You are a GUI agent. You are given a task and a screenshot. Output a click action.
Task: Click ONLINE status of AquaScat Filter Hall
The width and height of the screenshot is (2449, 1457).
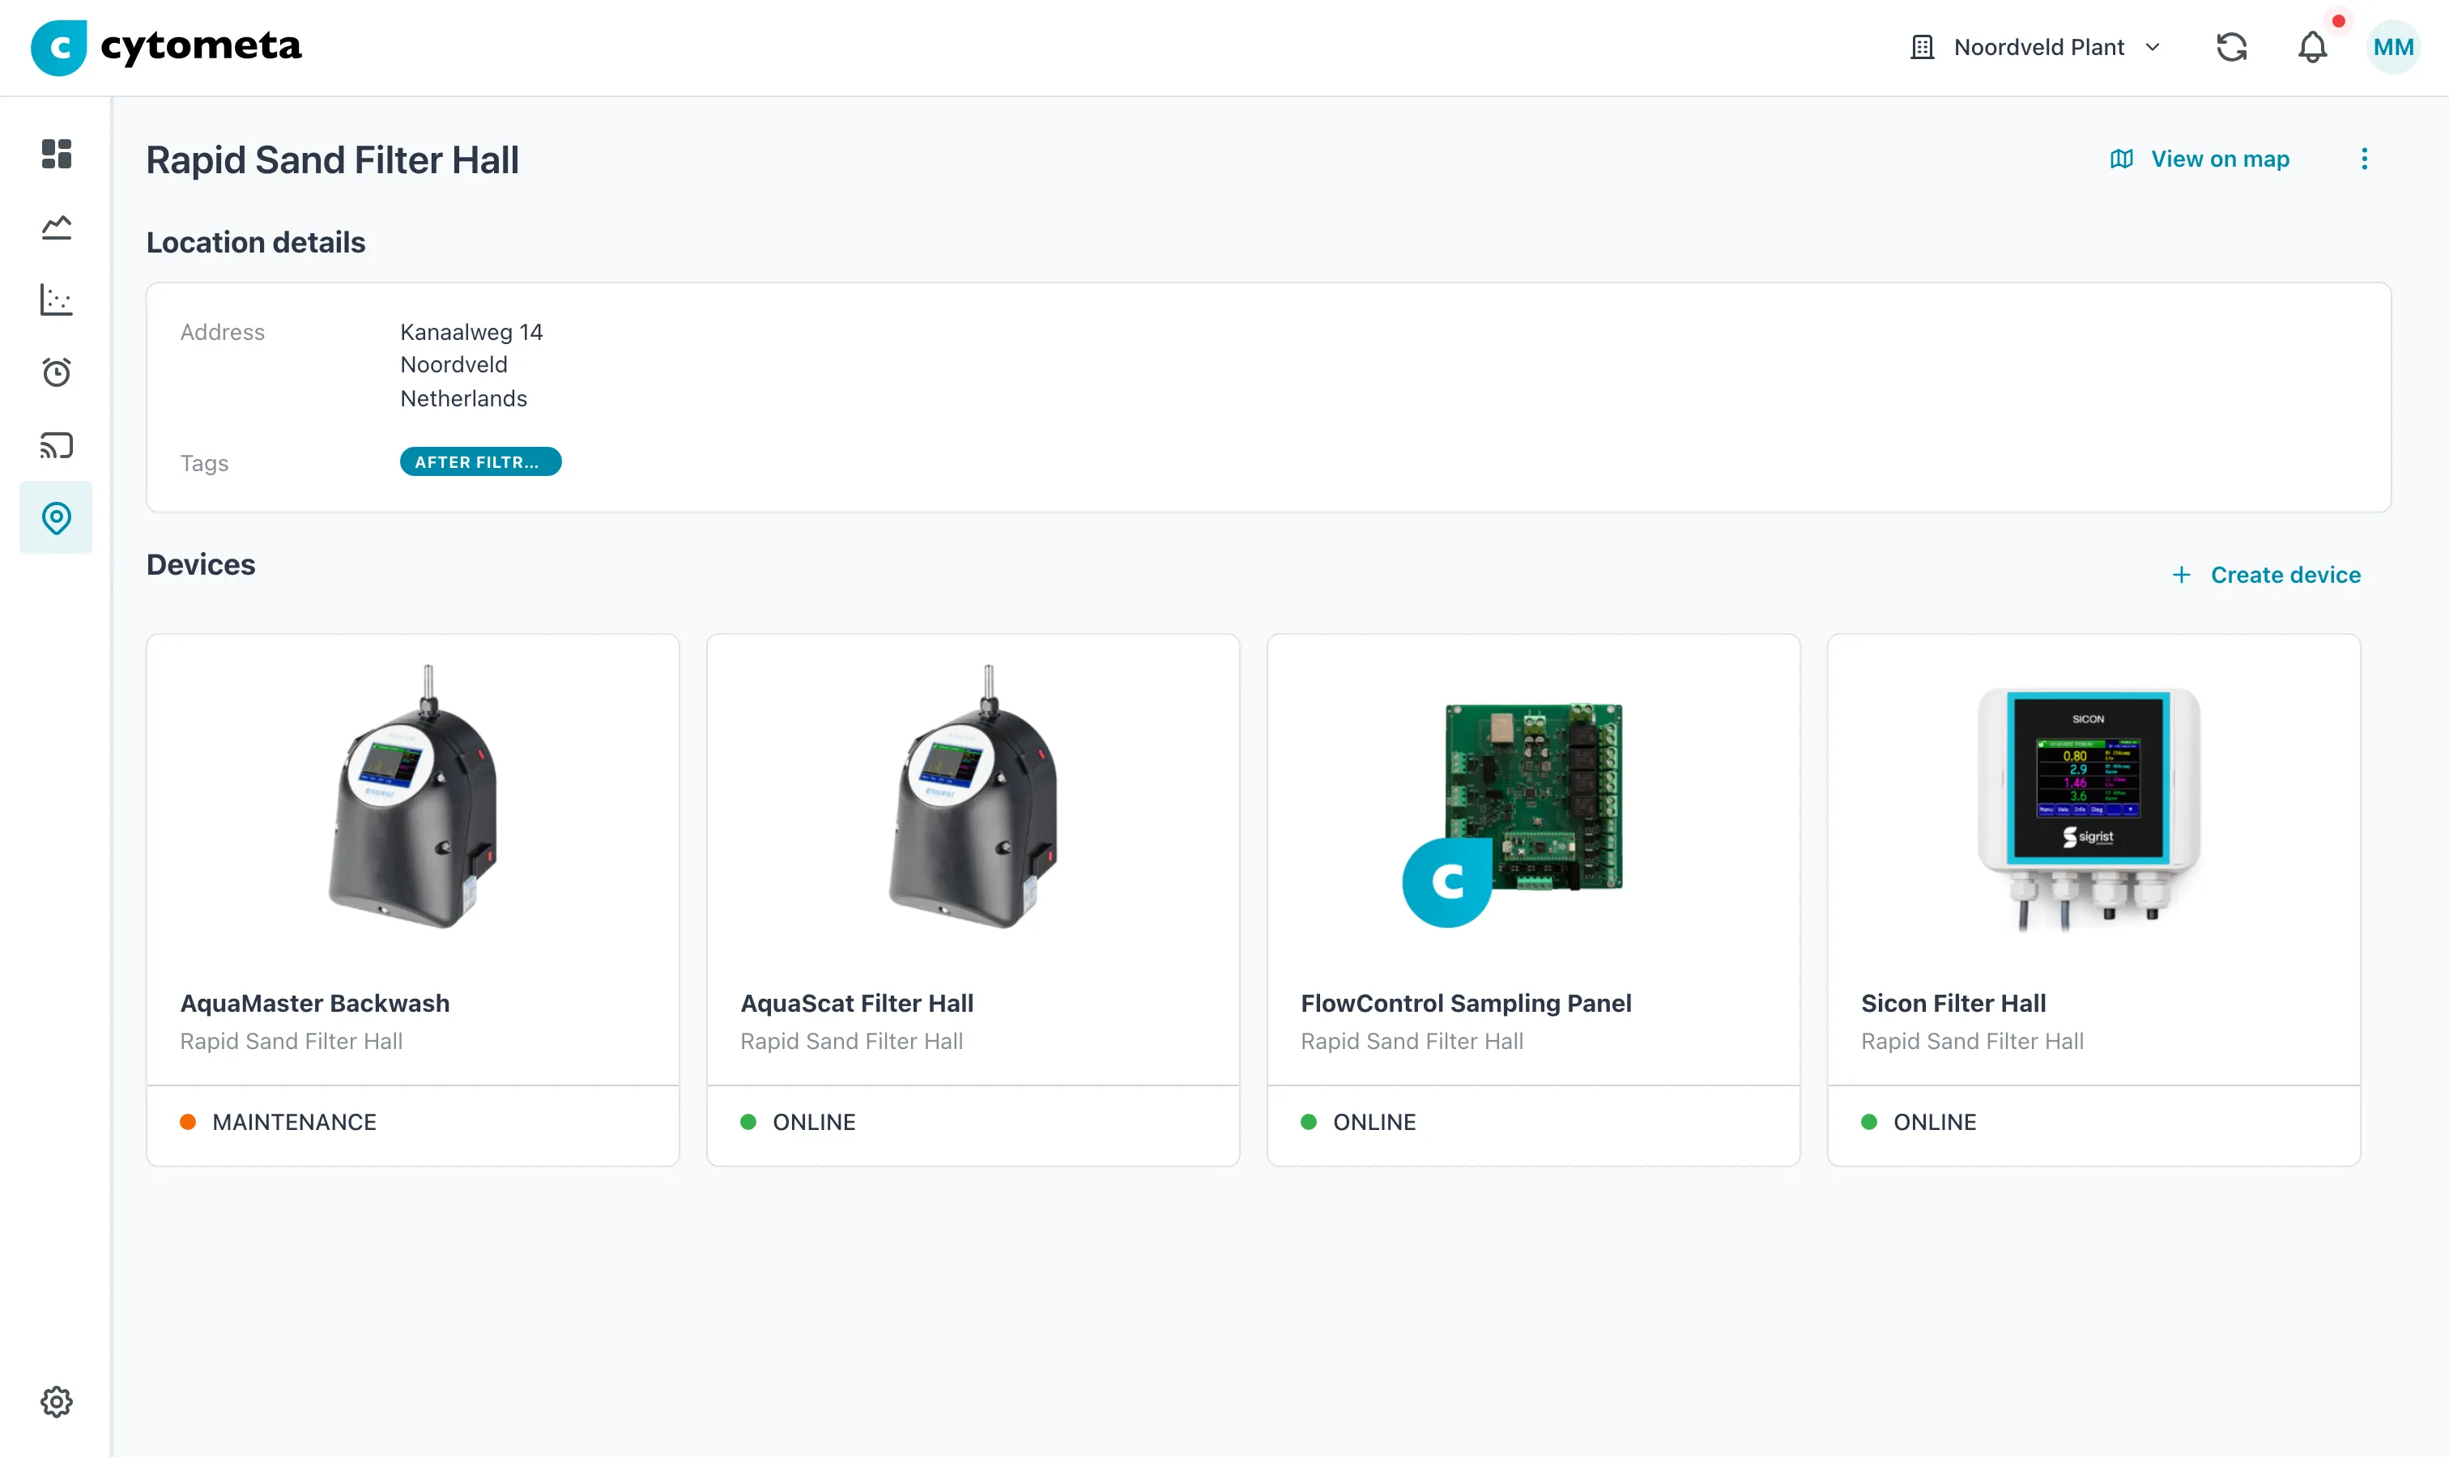tap(799, 1122)
